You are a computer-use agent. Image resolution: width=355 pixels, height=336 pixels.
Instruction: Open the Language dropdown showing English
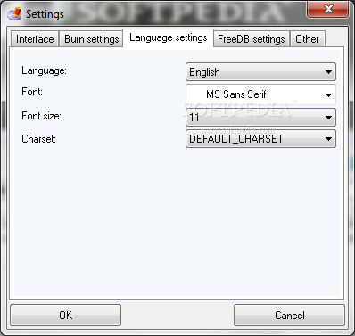pyautogui.click(x=260, y=72)
